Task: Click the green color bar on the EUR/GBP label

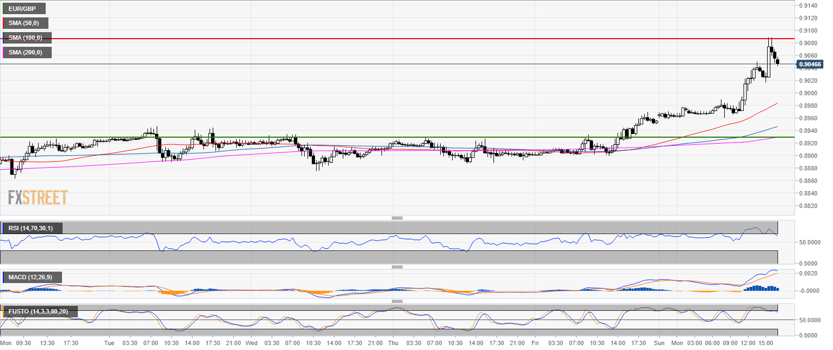Action: coord(3,9)
